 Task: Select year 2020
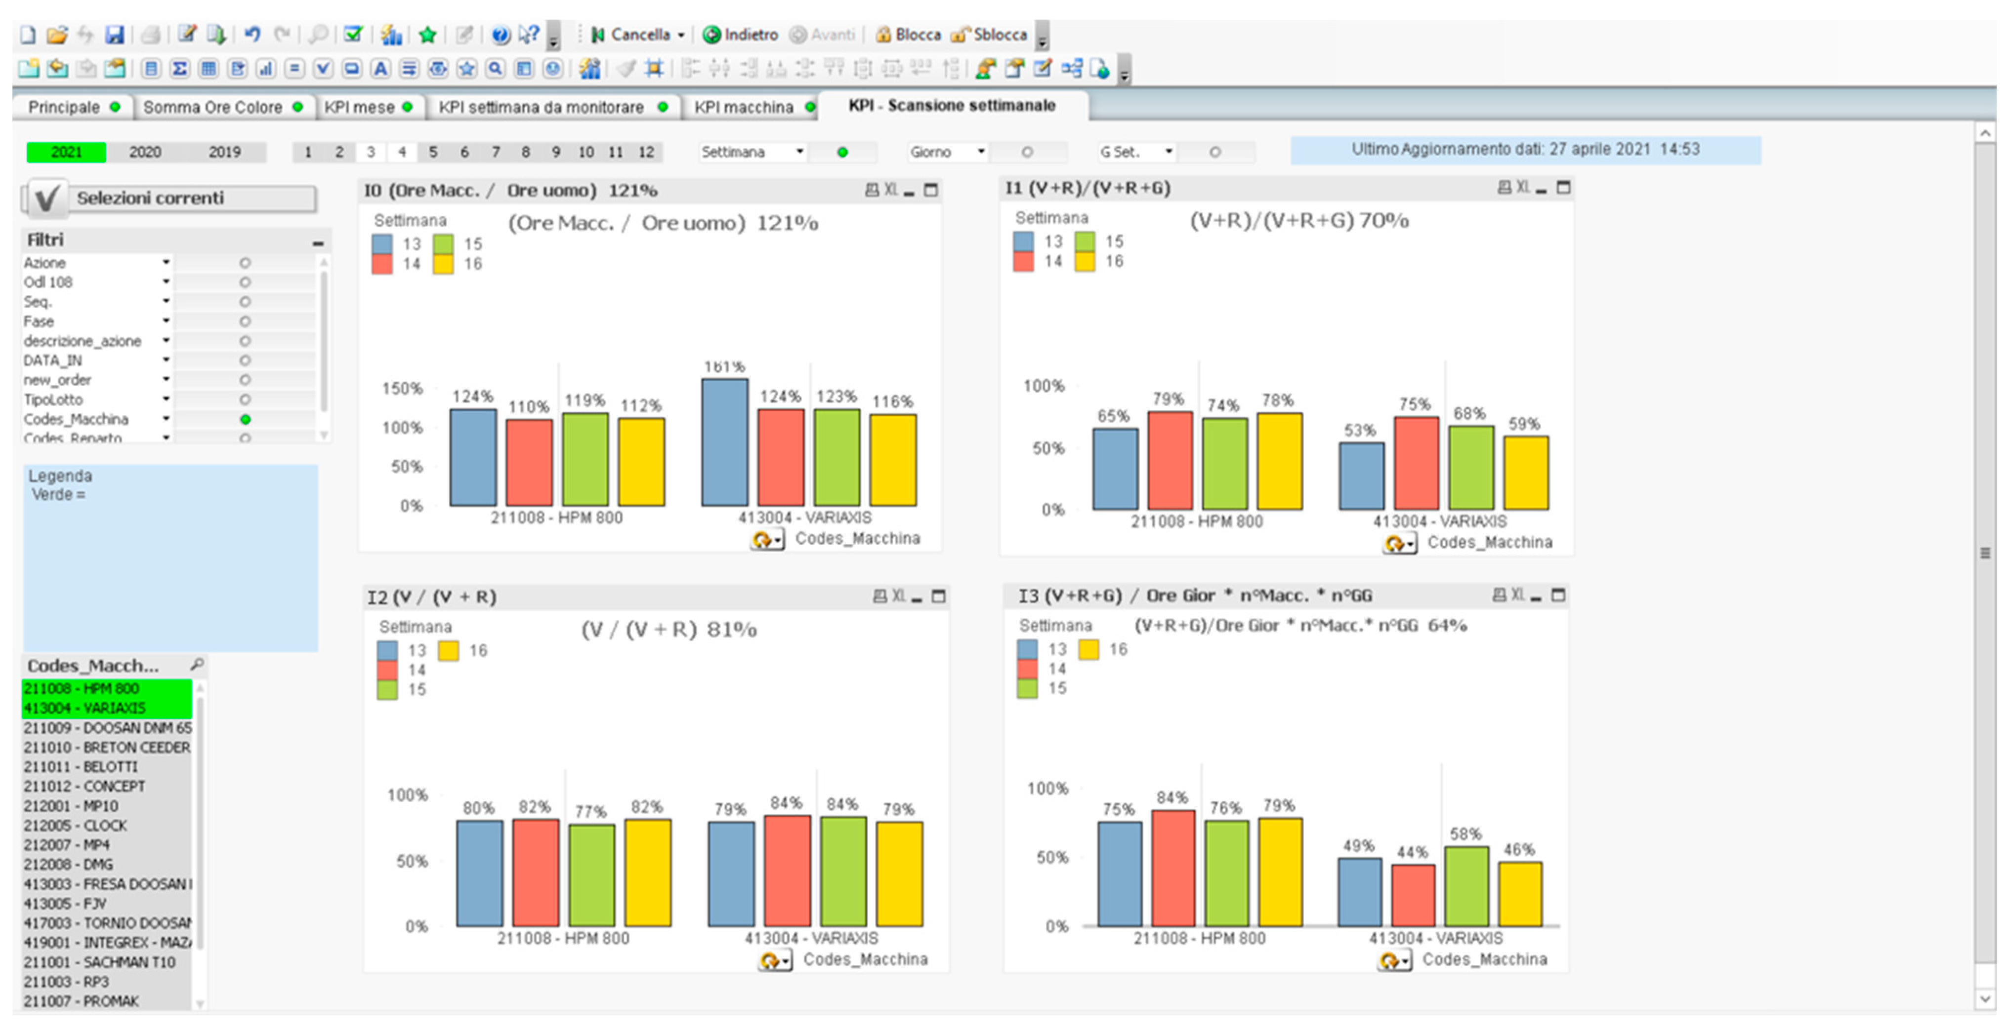point(145,152)
